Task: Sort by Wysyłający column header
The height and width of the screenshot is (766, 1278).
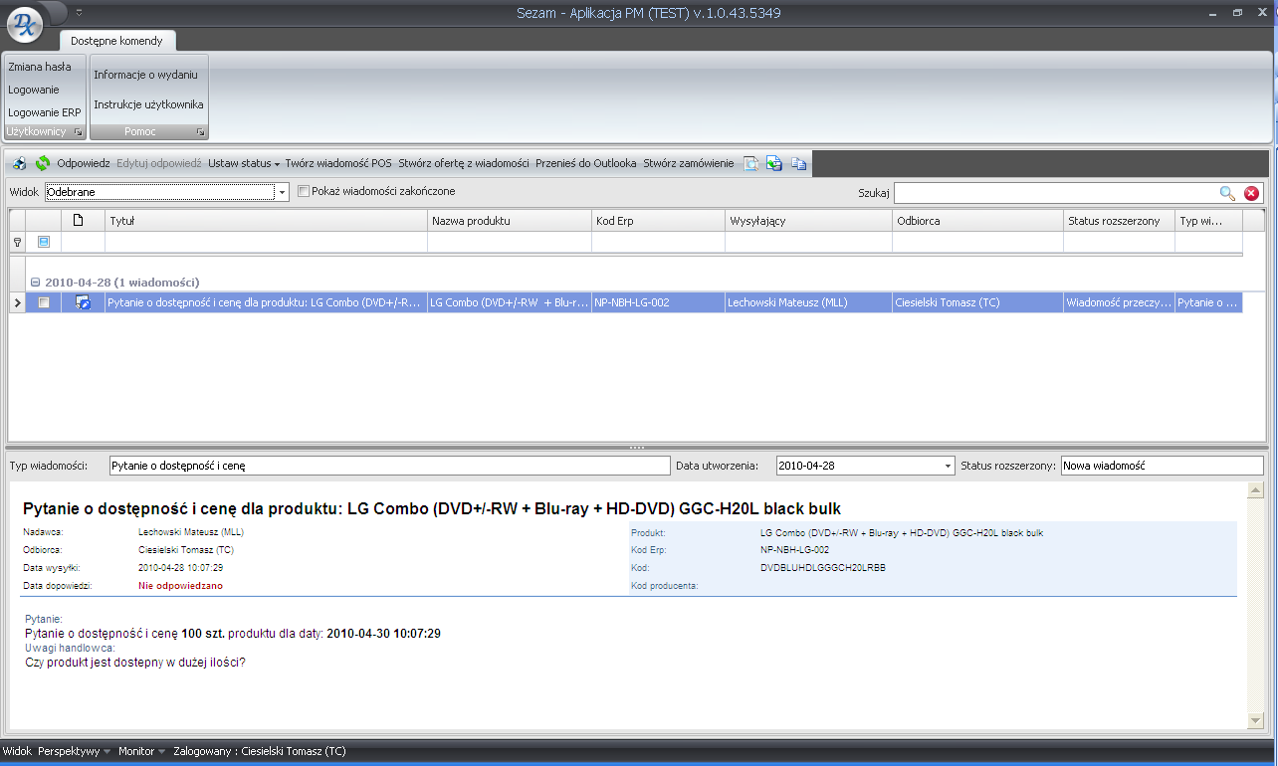Action: tap(809, 221)
